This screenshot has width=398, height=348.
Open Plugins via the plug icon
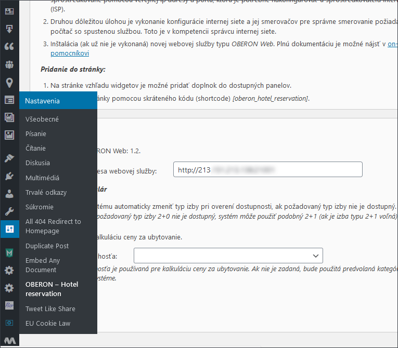9,176
